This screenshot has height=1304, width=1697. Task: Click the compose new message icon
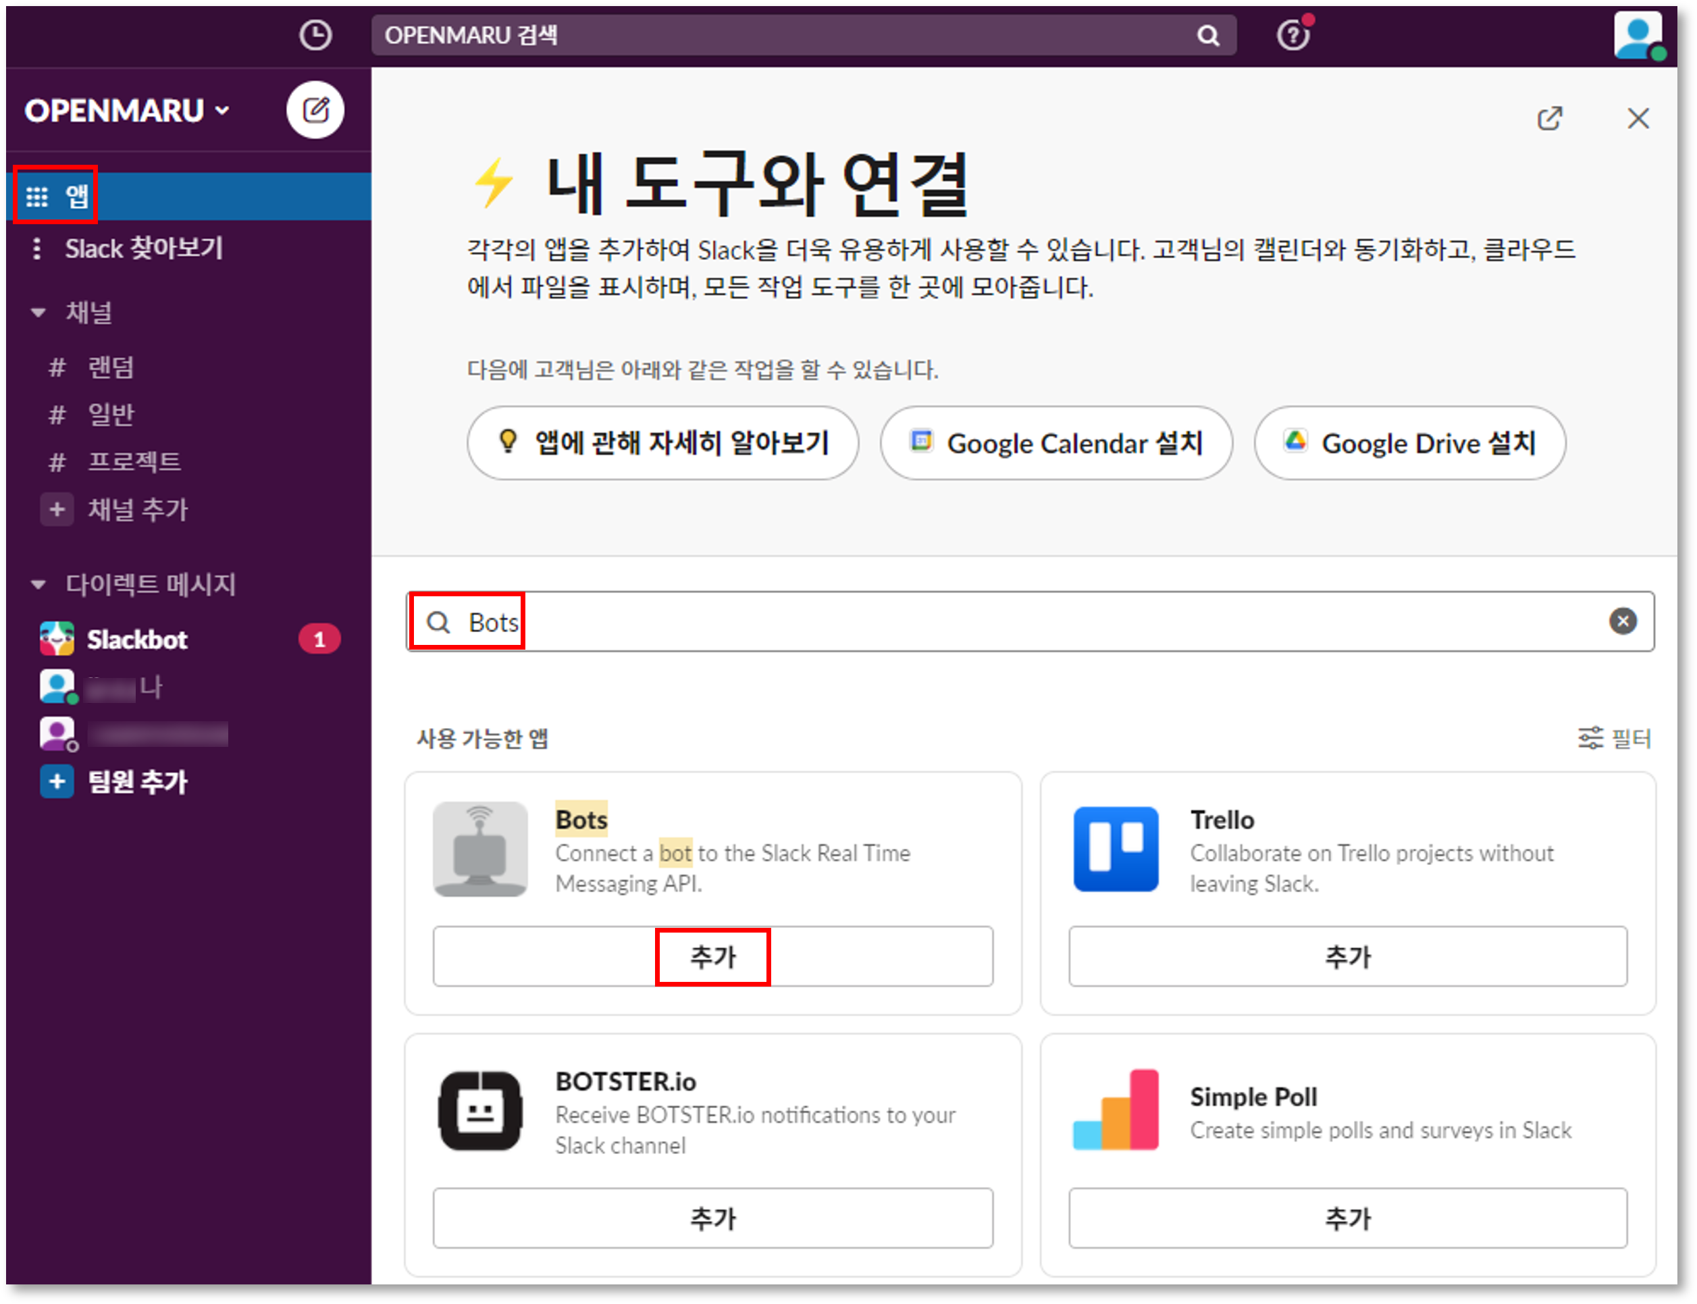315,109
